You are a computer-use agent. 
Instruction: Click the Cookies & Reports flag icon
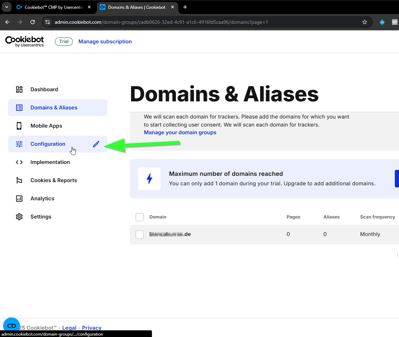point(19,180)
